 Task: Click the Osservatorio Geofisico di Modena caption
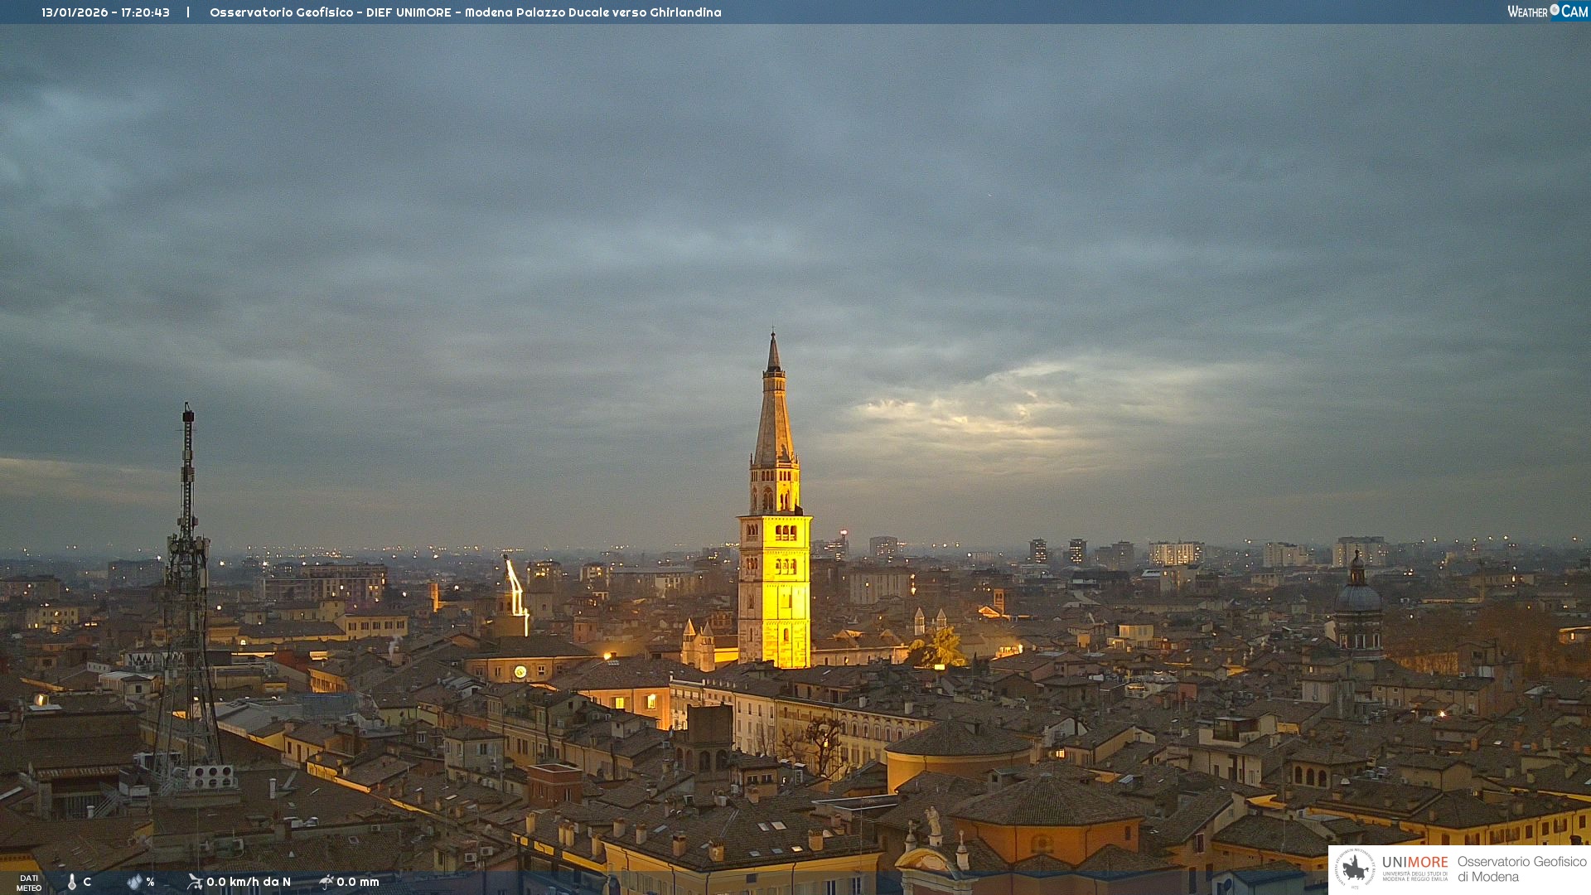(x=1521, y=869)
